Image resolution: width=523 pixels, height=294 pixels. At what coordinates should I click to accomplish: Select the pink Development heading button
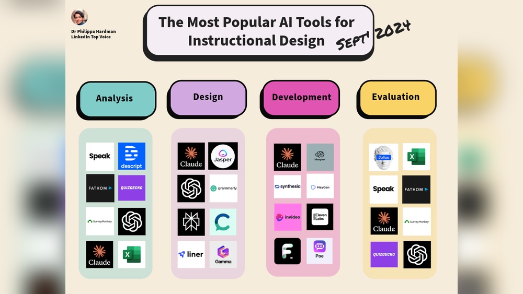click(x=300, y=99)
